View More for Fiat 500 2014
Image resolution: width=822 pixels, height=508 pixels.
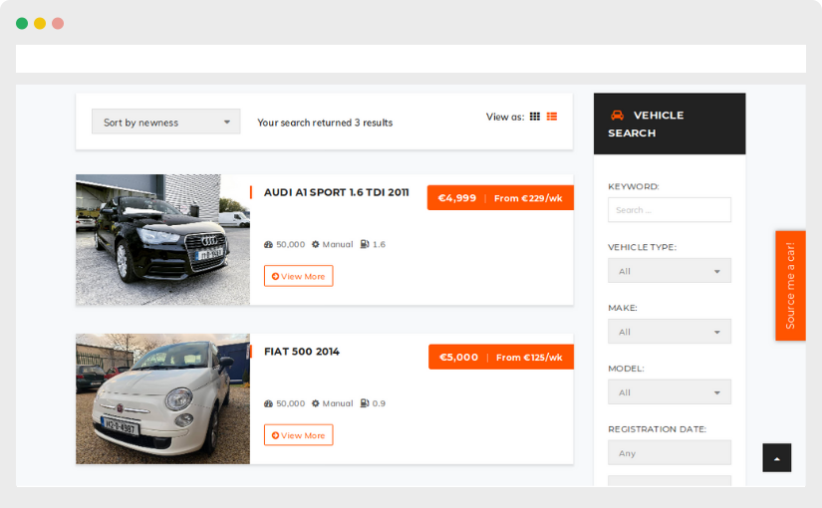click(x=298, y=435)
